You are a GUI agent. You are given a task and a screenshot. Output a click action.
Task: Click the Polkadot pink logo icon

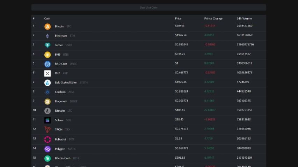click(x=48, y=140)
